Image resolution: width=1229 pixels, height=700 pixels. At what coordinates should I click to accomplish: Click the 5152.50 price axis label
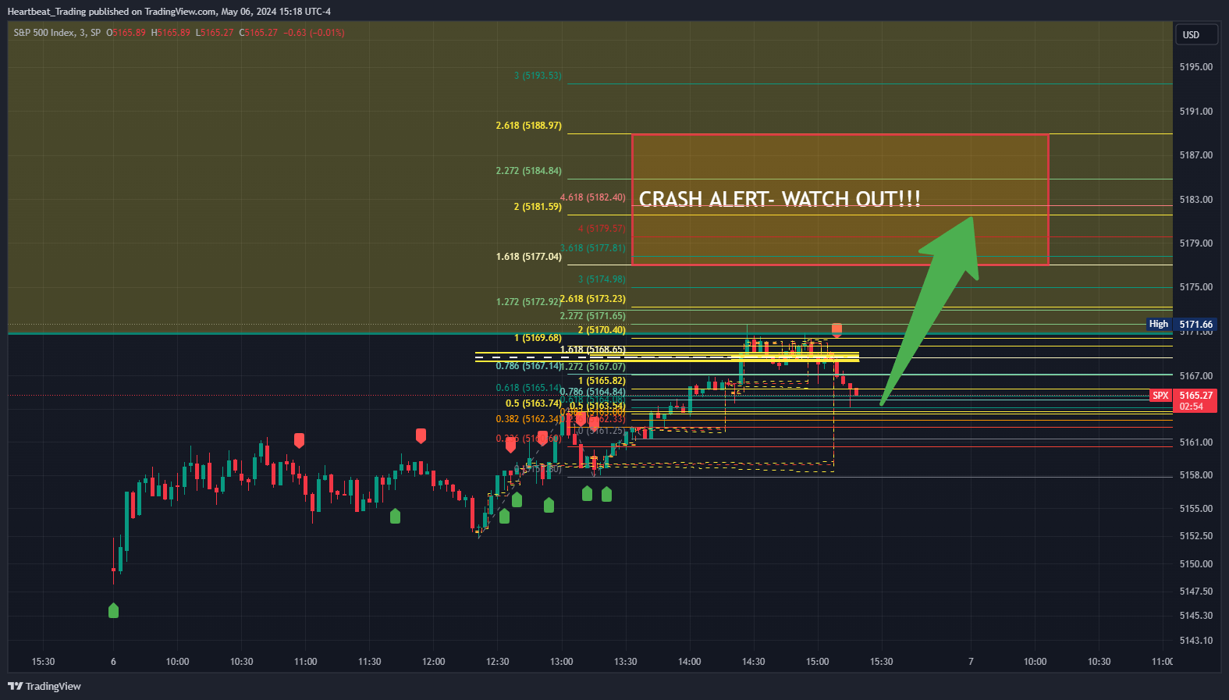1196,536
